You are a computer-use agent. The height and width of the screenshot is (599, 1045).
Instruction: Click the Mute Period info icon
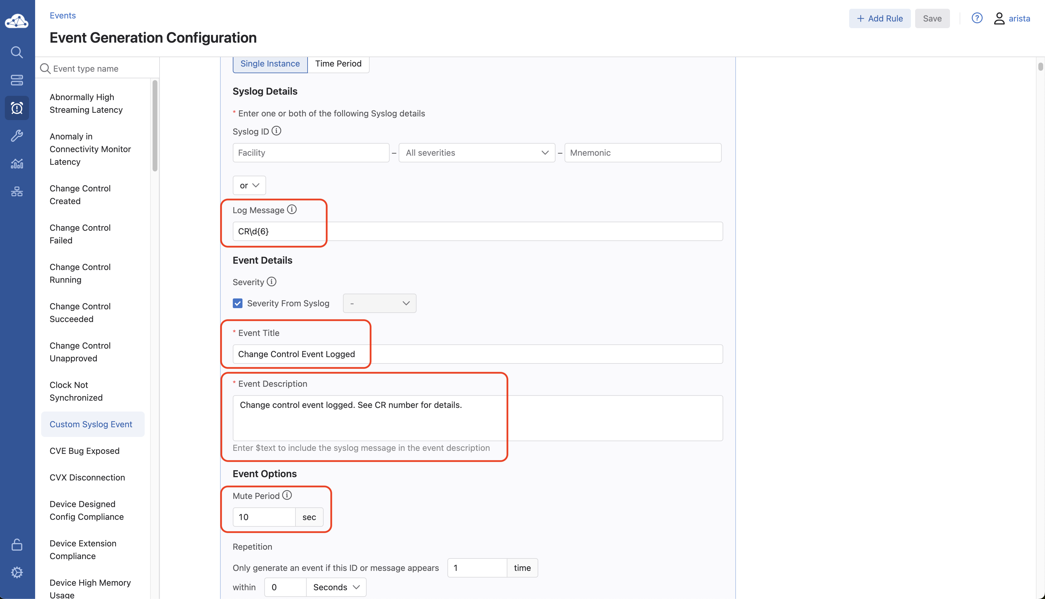[x=287, y=495]
